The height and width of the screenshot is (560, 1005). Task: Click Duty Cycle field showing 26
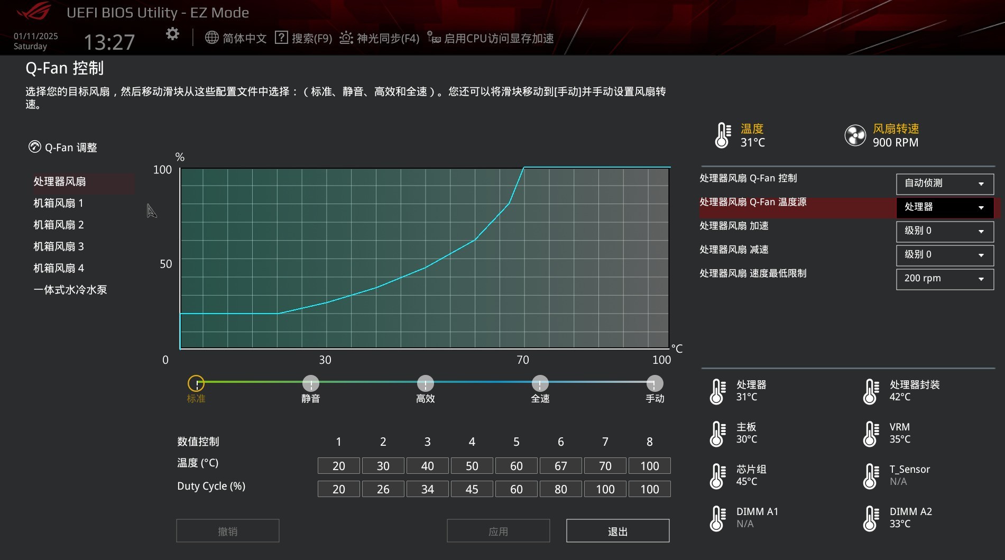tap(383, 489)
